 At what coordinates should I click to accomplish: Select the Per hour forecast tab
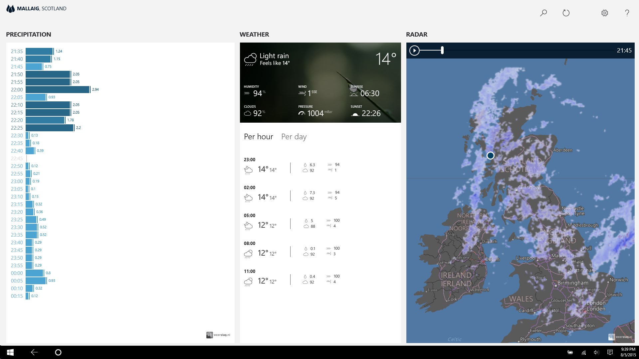(259, 137)
